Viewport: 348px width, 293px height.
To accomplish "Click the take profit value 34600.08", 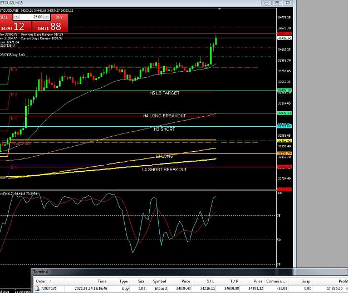I will (232, 289).
